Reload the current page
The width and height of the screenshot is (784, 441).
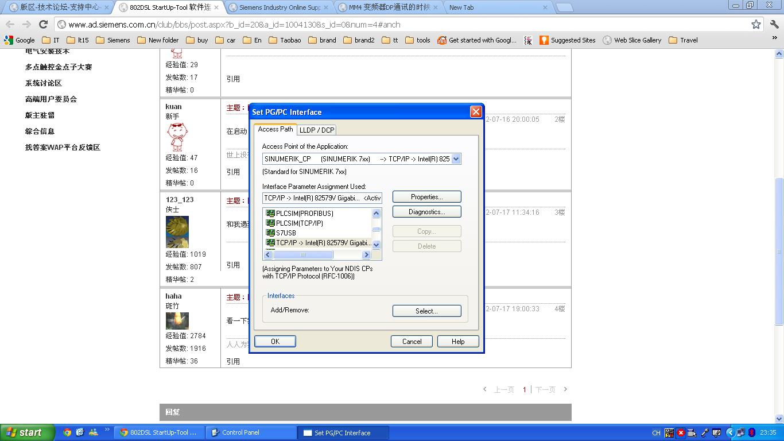click(x=43, y=24)
